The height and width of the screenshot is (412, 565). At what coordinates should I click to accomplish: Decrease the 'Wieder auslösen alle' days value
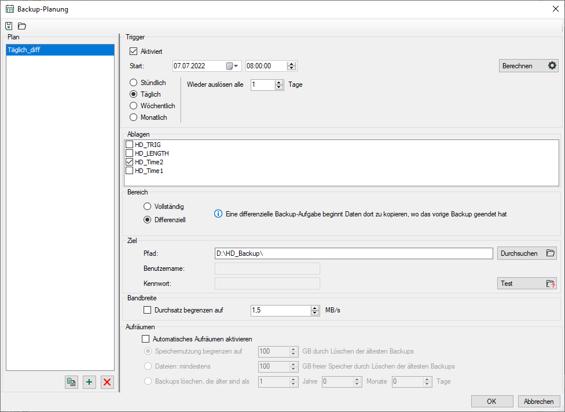[280, 87]
